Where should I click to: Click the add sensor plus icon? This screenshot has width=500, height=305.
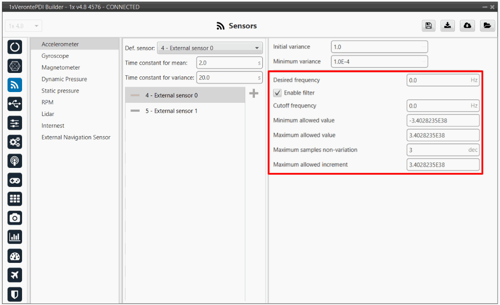tap(253, 94)
